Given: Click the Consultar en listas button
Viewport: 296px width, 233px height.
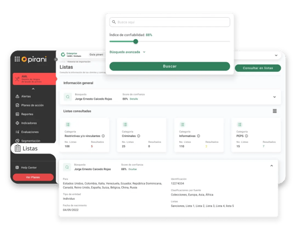Looking at the screenshot, I should point(258,68).
